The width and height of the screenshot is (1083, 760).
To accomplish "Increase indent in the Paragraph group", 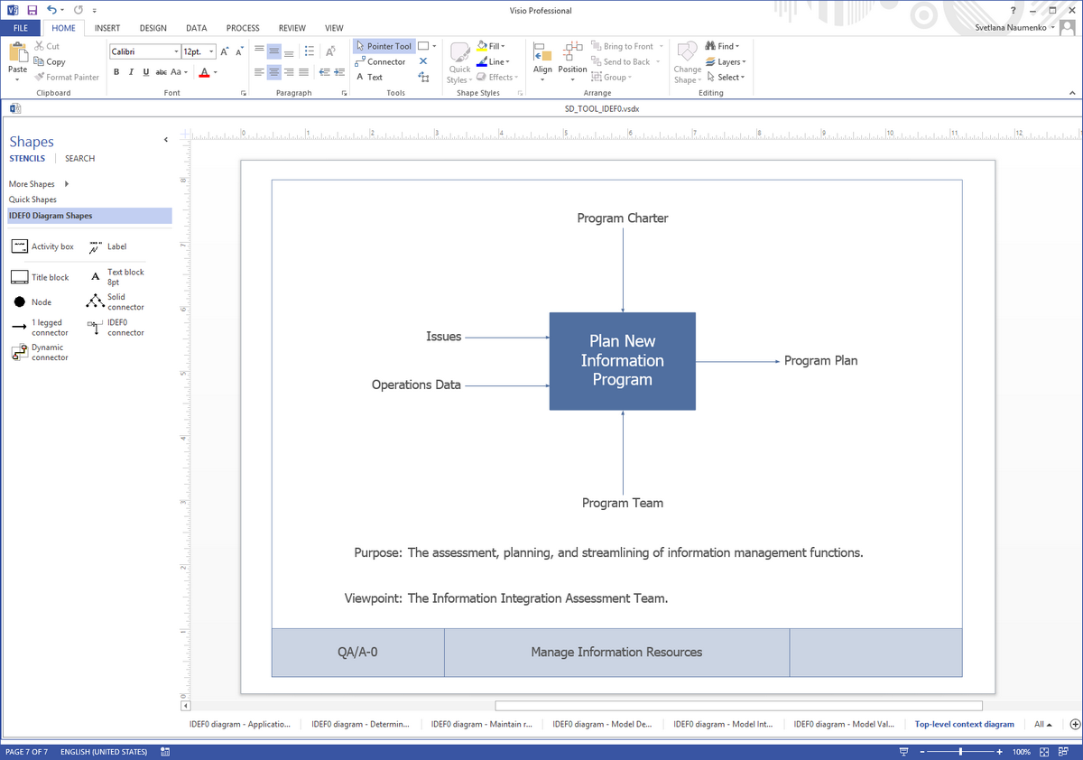I will [340, 72].
